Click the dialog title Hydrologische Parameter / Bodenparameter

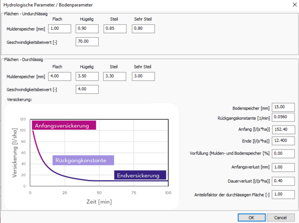48,5
